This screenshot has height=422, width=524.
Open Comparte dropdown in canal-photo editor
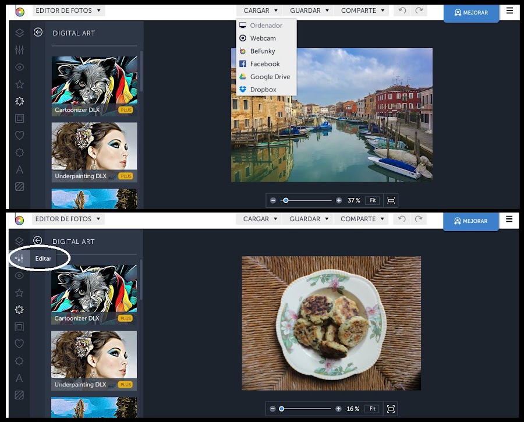(x=362, y=10)
